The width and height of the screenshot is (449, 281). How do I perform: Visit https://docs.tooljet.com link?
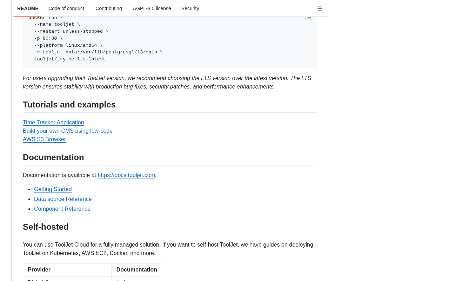(126, 175)
